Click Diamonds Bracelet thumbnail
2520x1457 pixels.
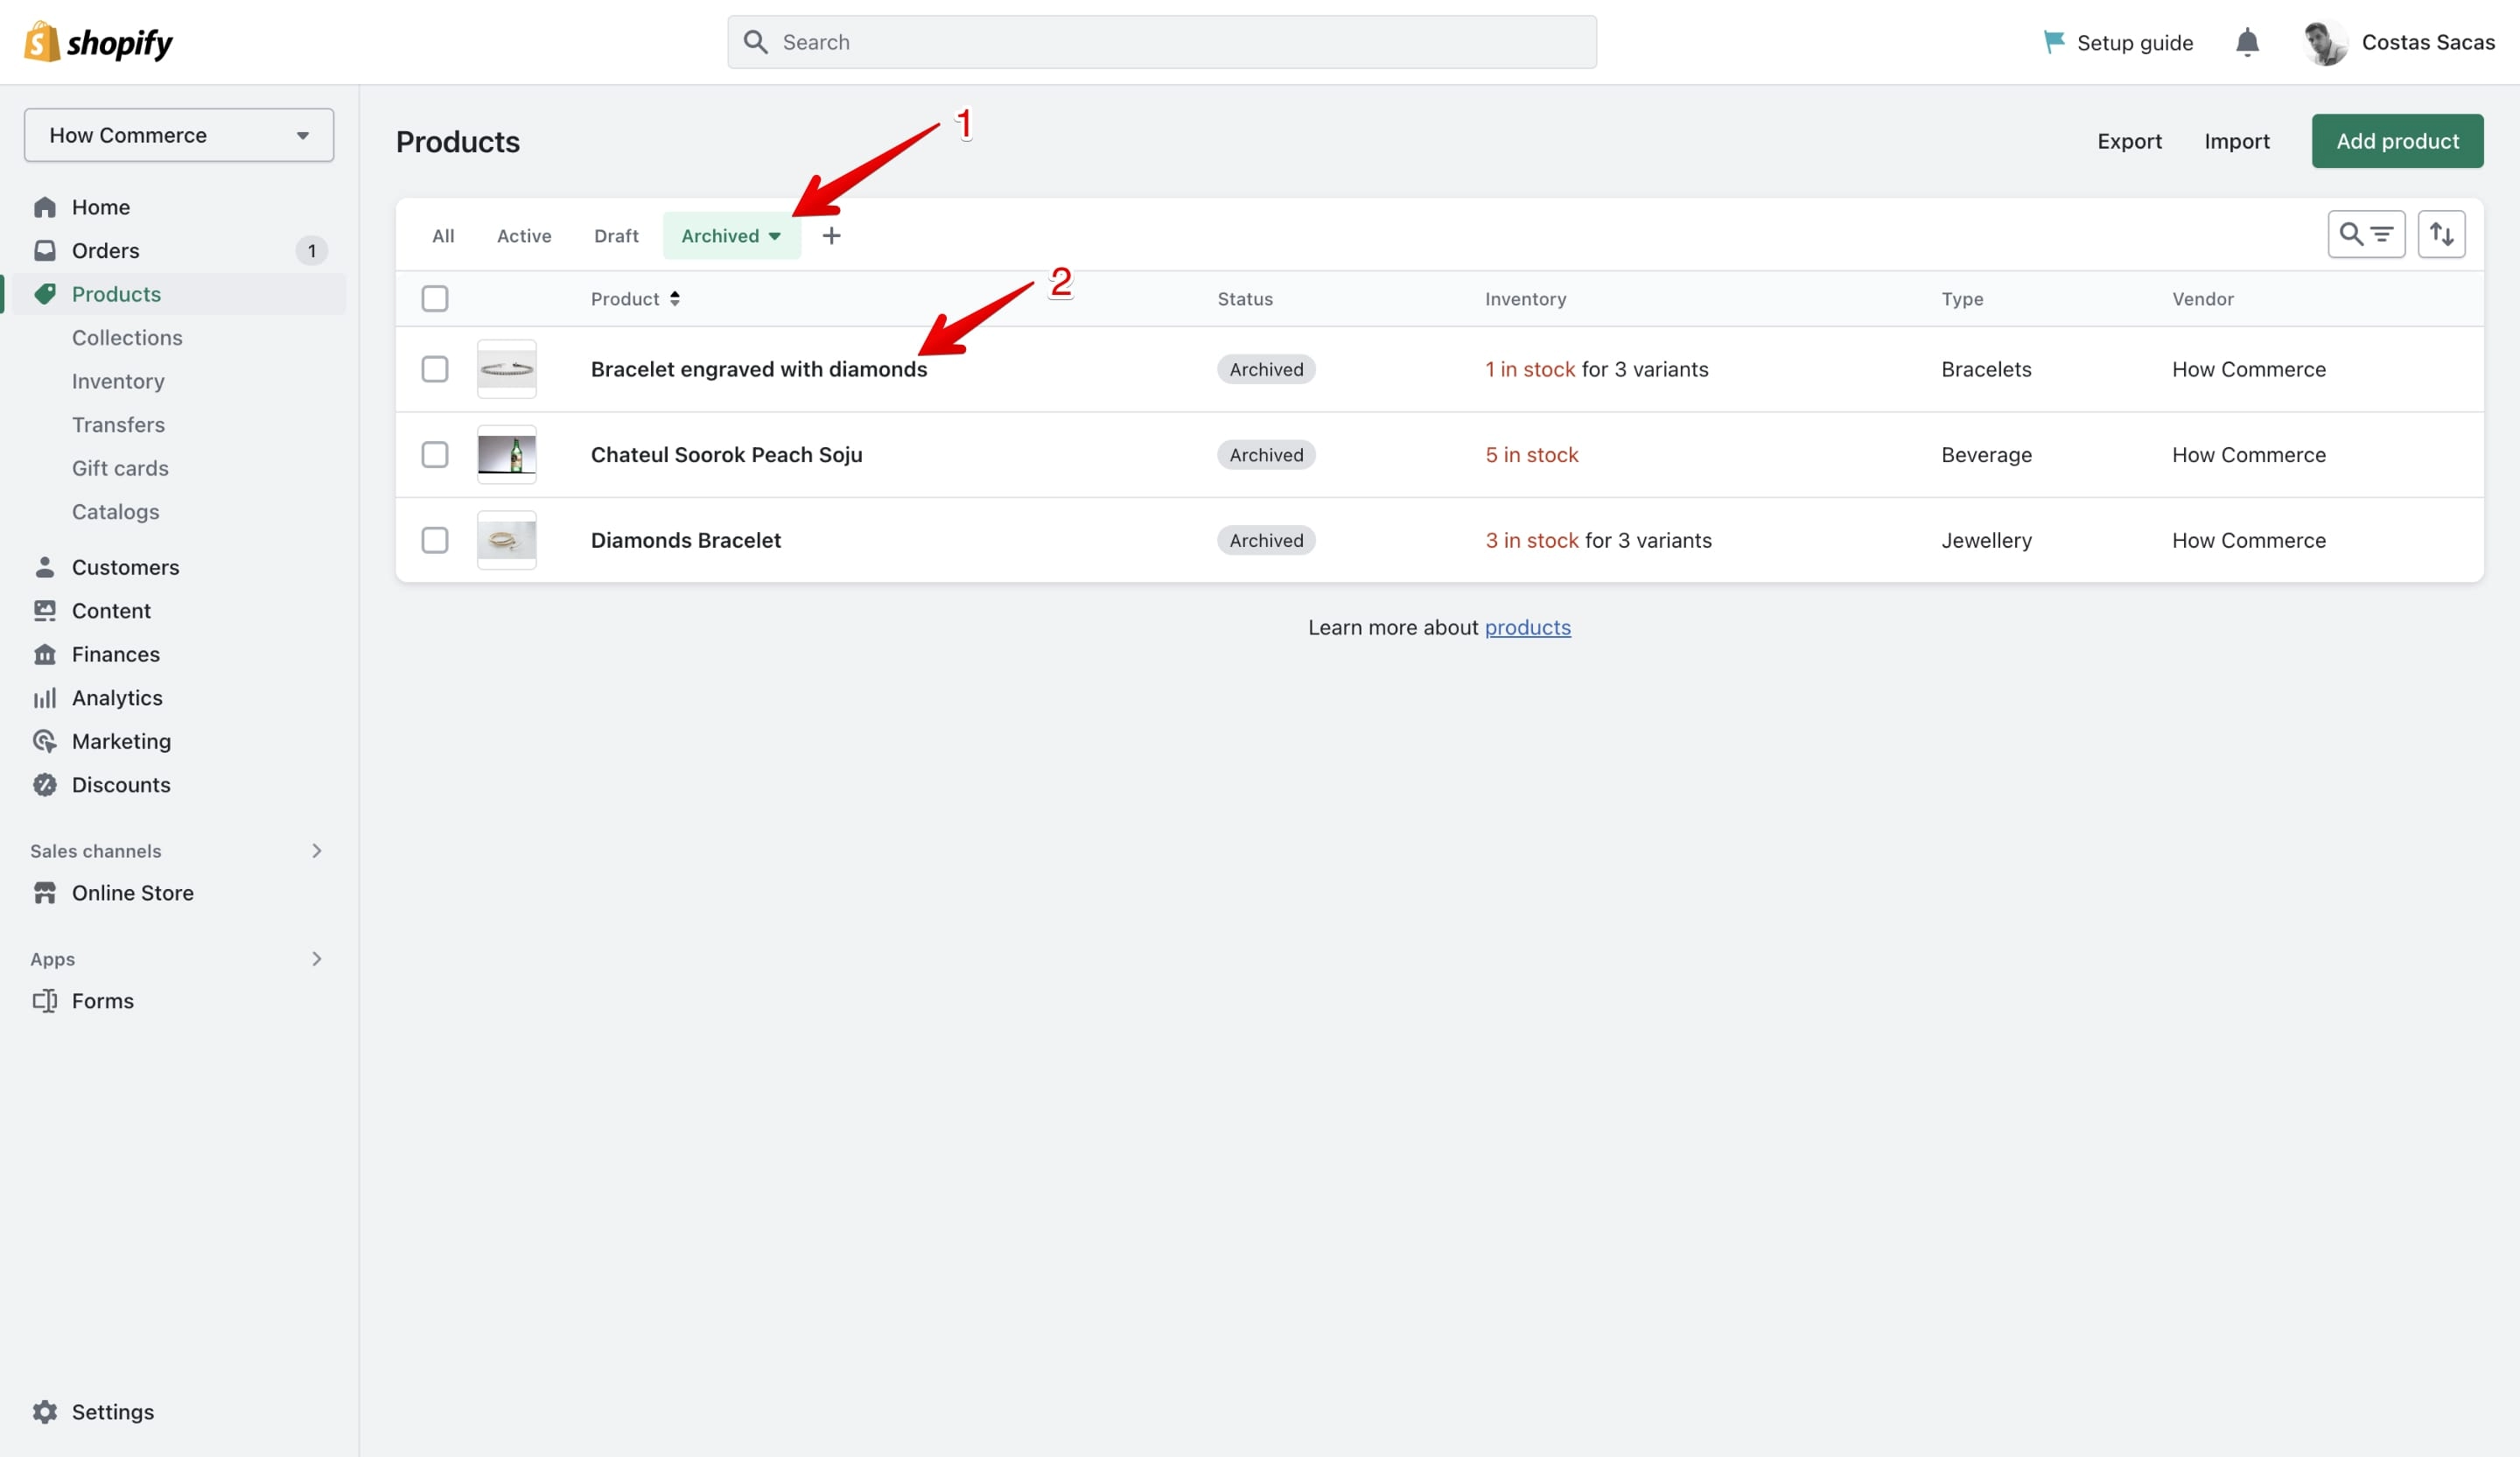click(507, 540)
